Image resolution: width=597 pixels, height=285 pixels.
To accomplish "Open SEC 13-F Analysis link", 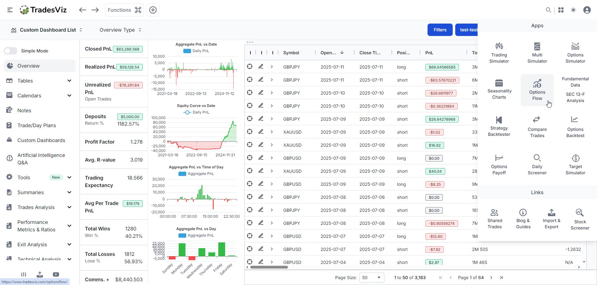I will pos(575,97).
